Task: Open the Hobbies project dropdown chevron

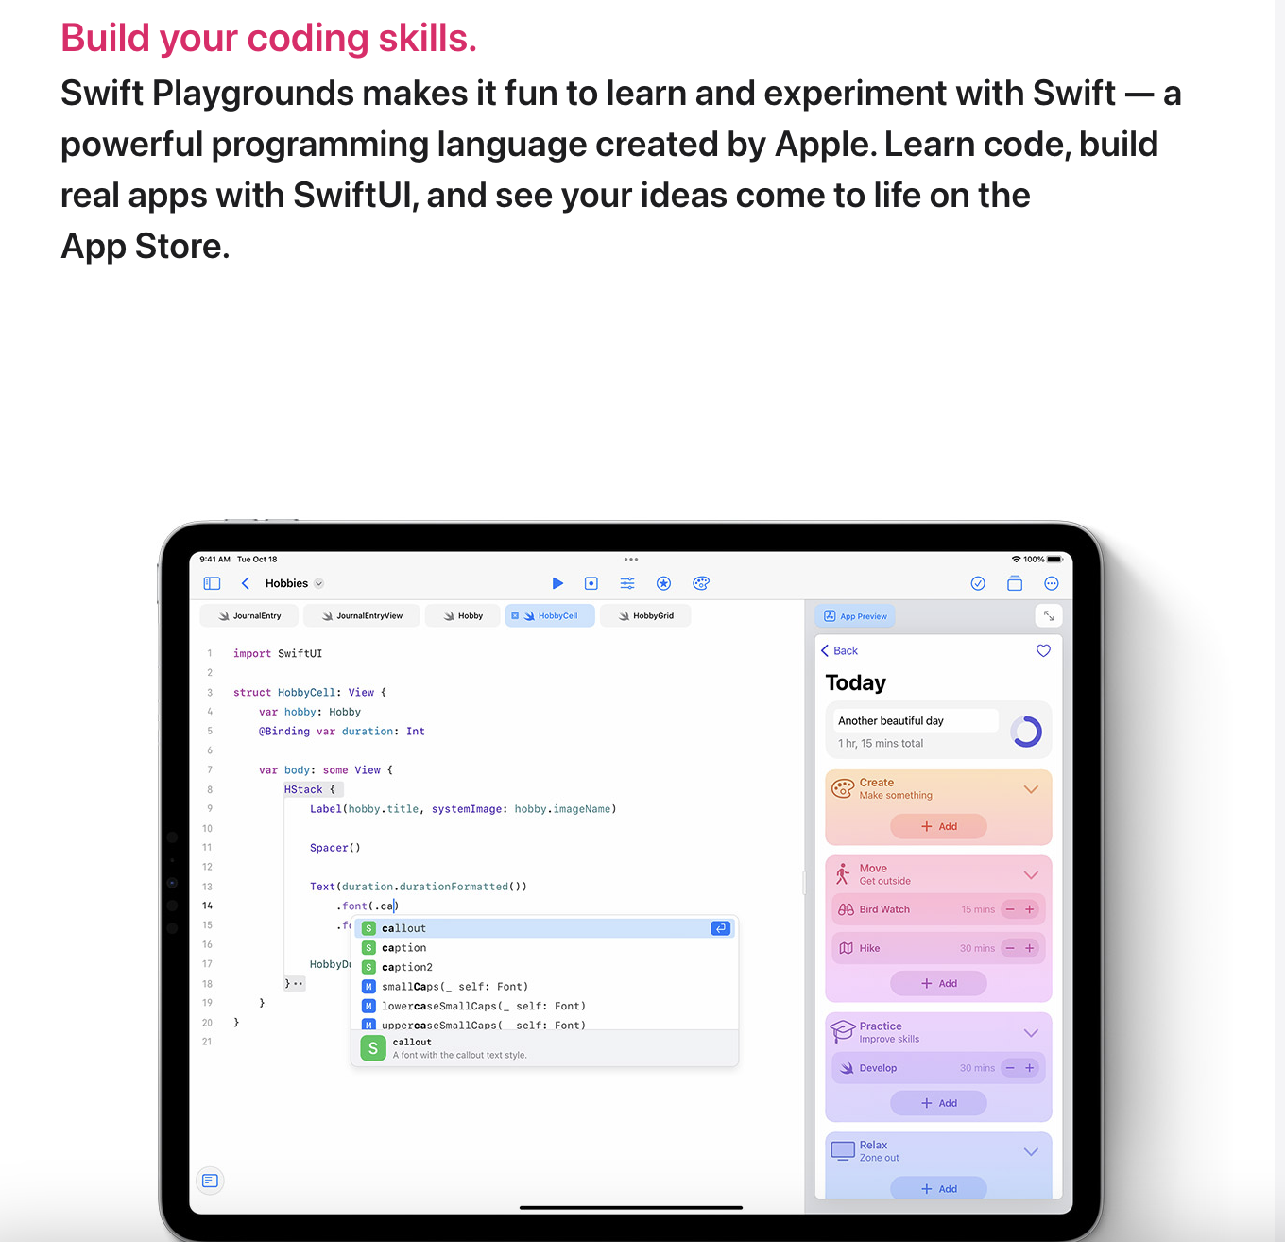Action: pyautogui.click(x=319, y=584)
